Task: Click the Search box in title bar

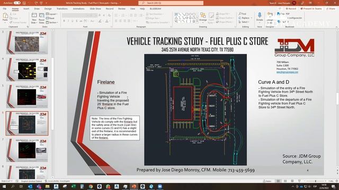Action: coord(171,3)
